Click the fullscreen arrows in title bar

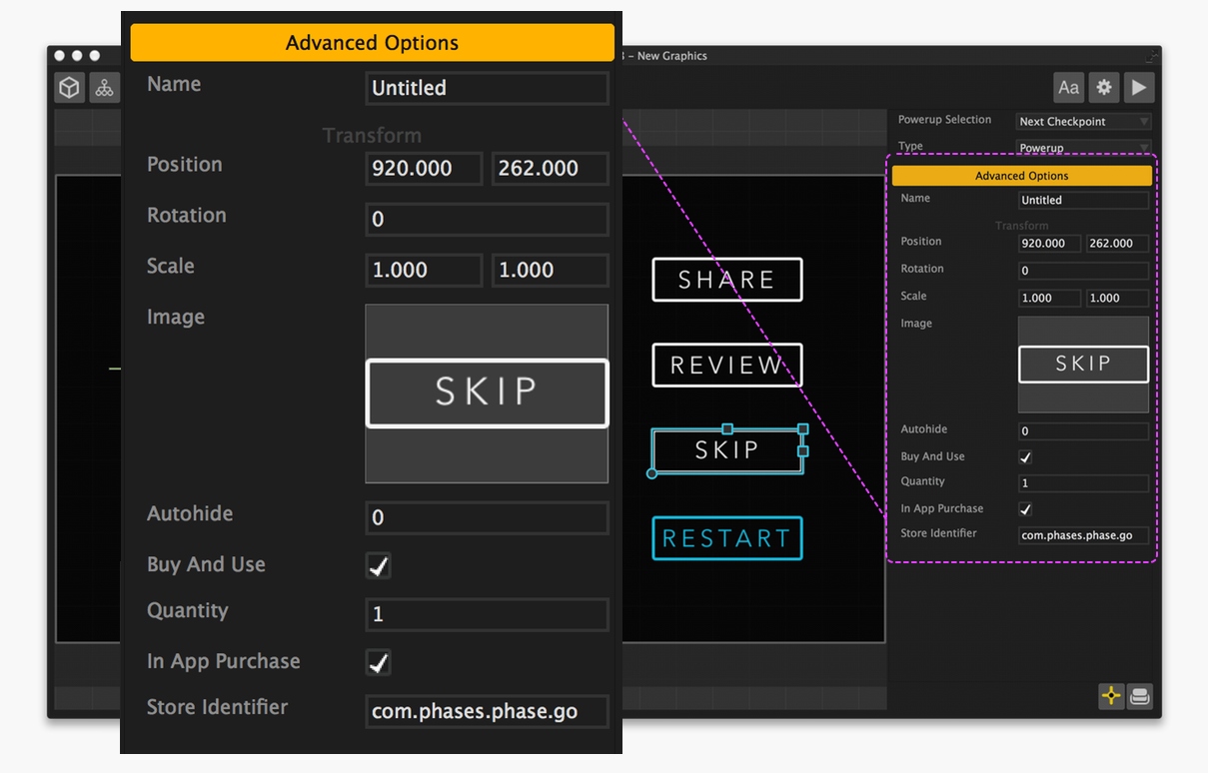(1152, 56)
